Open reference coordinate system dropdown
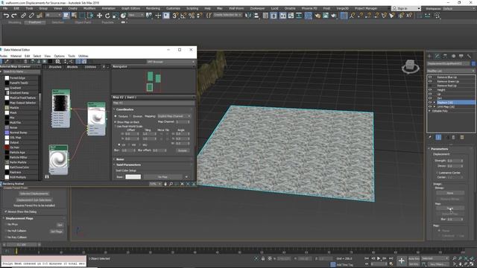Screen dimensions: 477x268 136,15
